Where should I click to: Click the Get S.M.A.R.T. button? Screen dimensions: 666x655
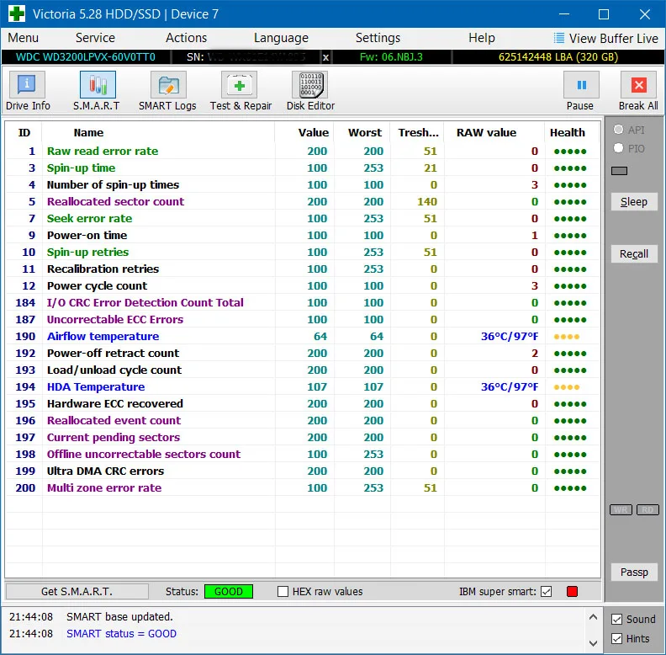click(x=77, y=592)
